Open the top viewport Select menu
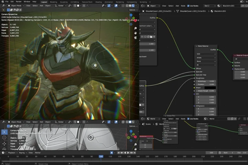The image size is (248, 165). [35, 6]
